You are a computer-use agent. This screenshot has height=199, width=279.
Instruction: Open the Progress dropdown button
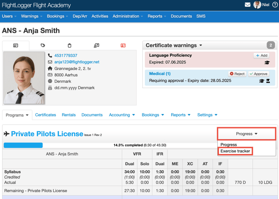pos(247,134)
